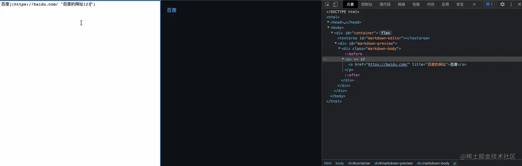This screenshot has width=522, height=166.
Task: Select body in the breadcrumb bar
Action: click(x=340, y=163)
